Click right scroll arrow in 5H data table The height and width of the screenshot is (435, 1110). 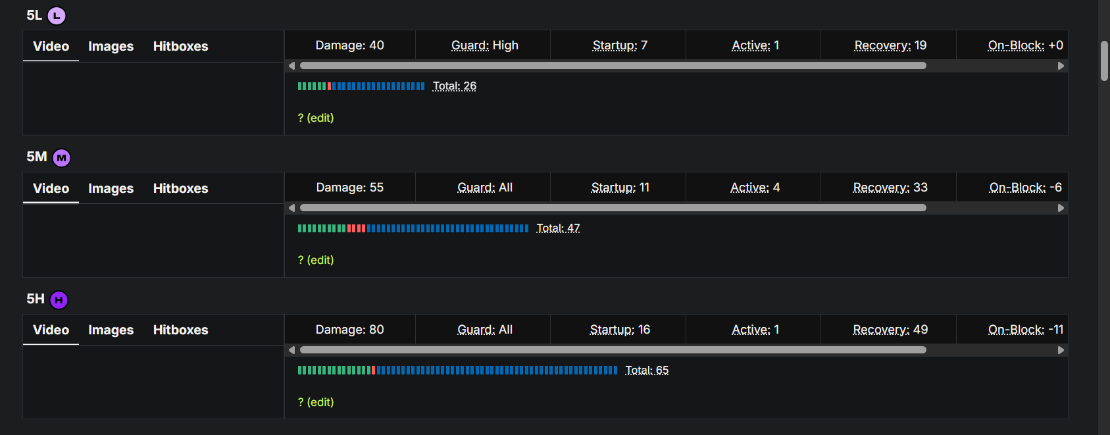(x=1061, y=350)
